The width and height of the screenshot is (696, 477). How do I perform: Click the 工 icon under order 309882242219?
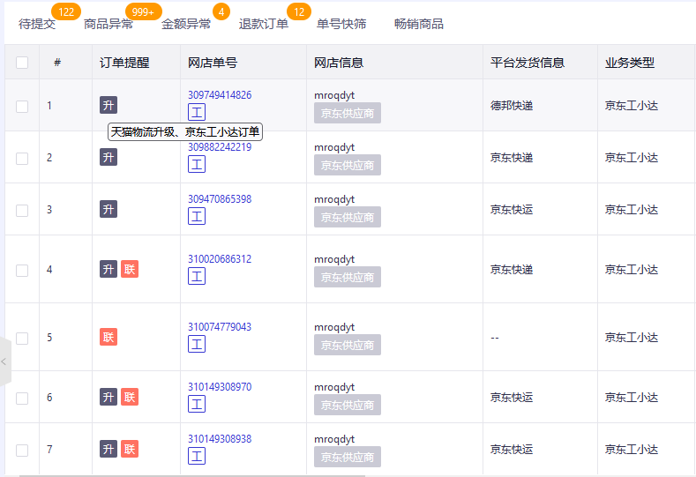coord(197,164)
